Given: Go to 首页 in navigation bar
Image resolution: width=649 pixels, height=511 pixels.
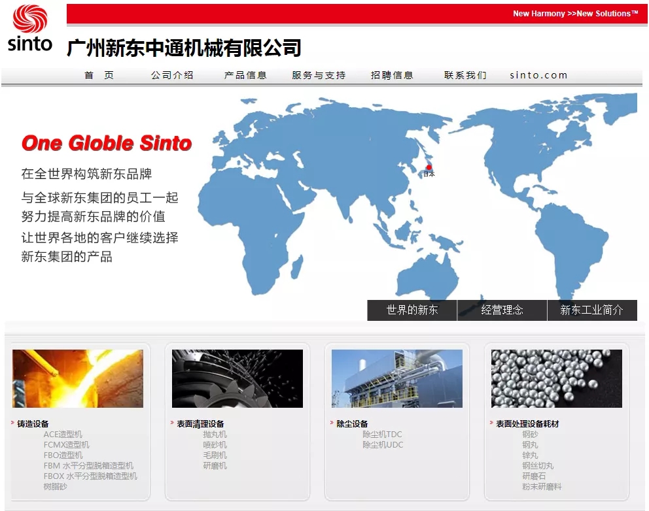Looking at the screenshot, I should click(99, 75).
